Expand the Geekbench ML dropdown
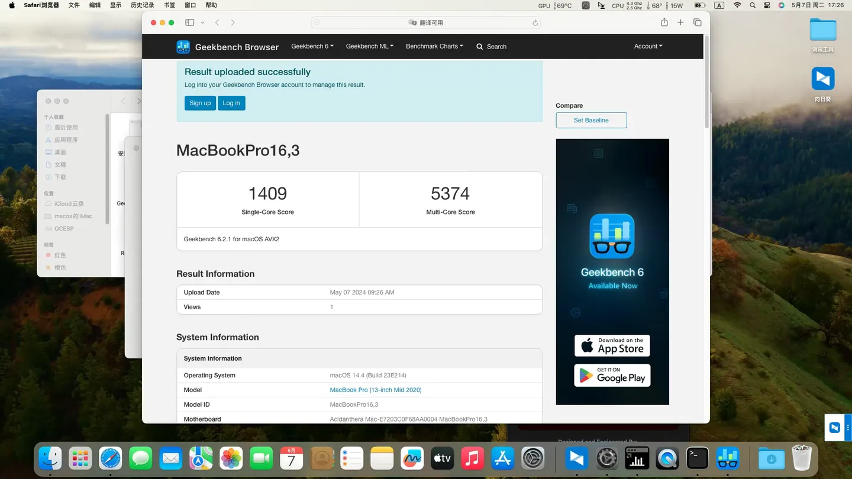Image resolution: width=852 pixels, height=479 pixels. click(x=369, y=46)
